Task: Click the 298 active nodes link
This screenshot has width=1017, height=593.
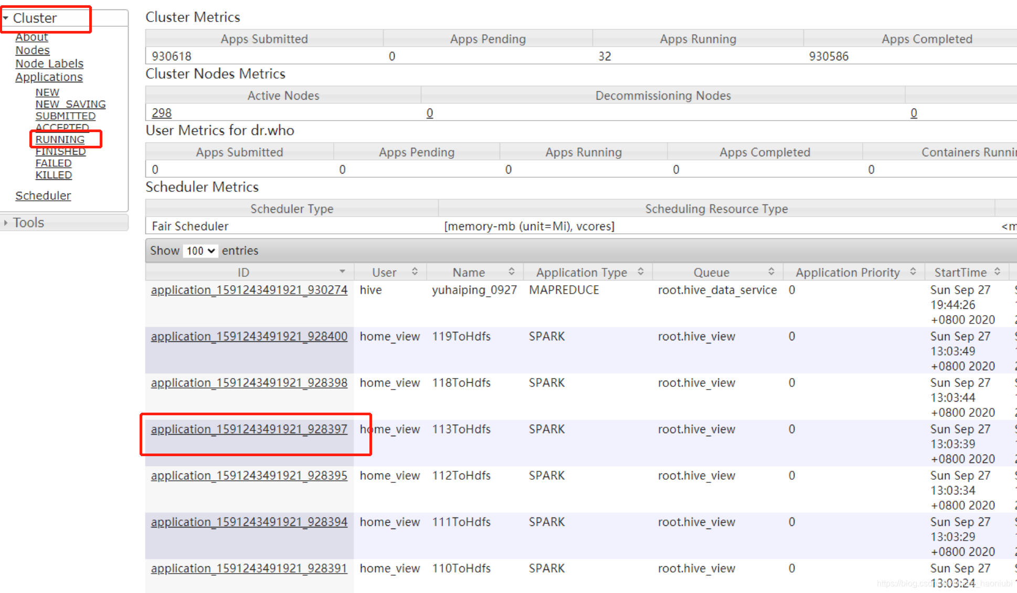Action: click(x=162, y=113)
